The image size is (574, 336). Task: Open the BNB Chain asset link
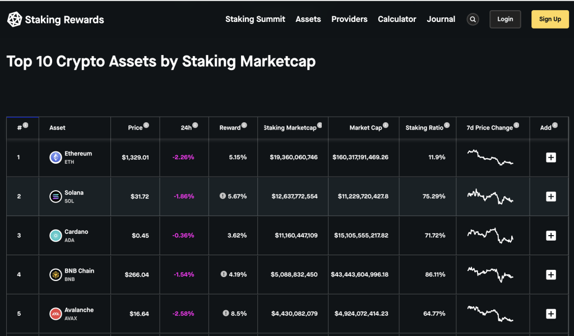80,271
